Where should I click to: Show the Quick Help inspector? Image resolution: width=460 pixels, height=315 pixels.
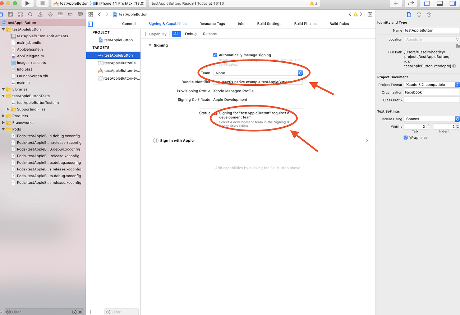429,14
